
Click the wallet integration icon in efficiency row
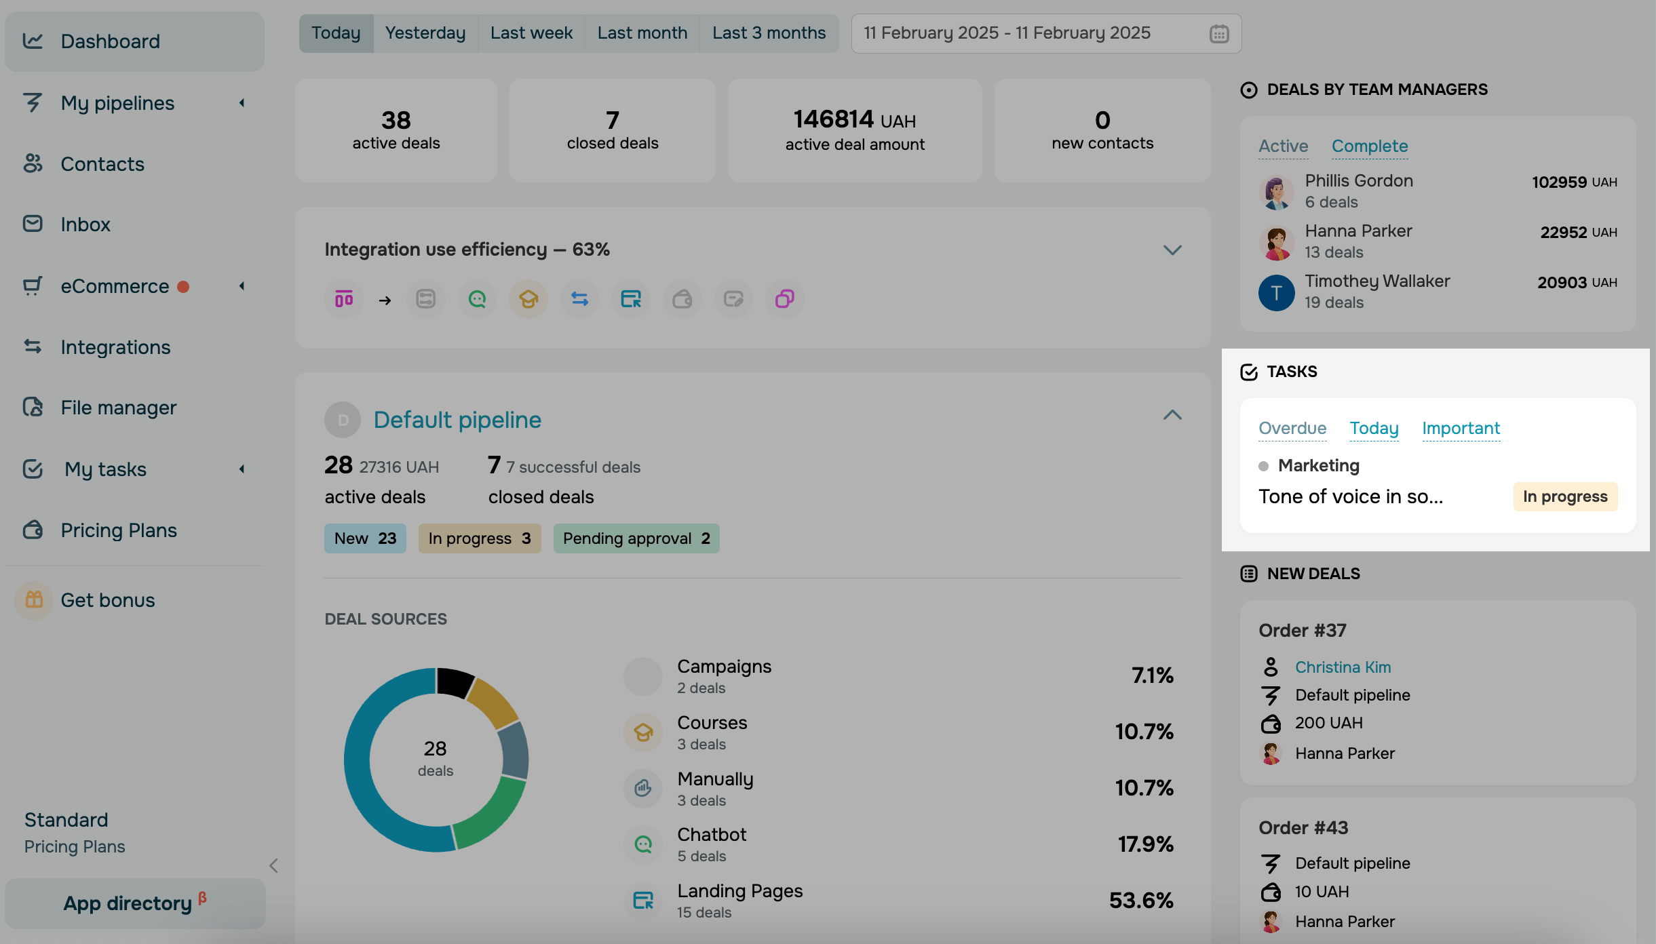(x=682, y=299)
